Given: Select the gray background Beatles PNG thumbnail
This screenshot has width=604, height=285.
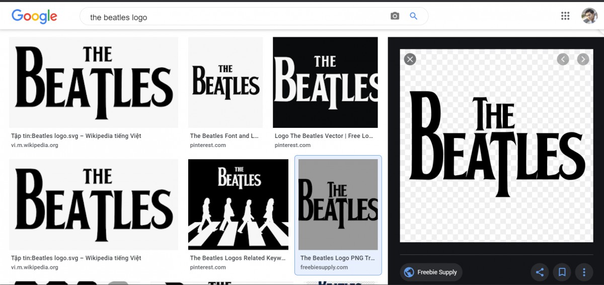Looking at the screenshot, I should (338, 204).
